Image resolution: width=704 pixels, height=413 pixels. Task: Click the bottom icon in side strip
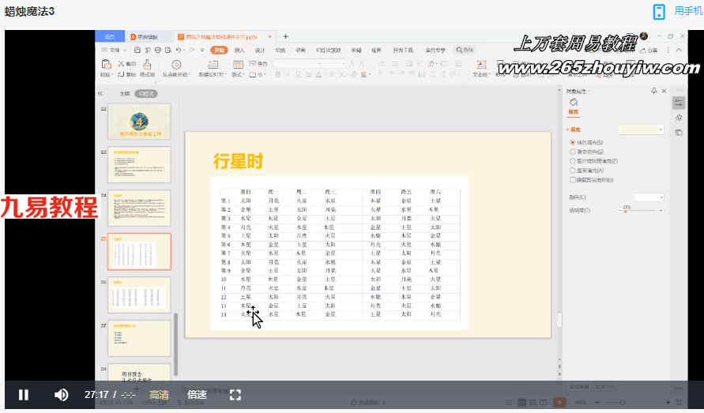point(679,133)
